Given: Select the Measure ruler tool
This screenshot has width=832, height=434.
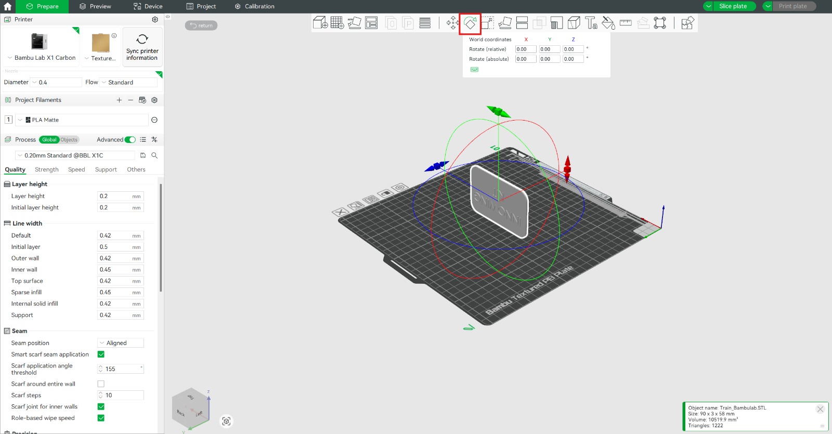Looking at the screenshot, I should point(626,23).
